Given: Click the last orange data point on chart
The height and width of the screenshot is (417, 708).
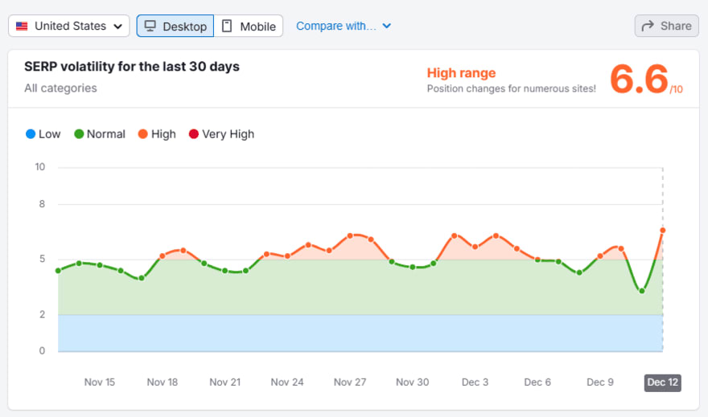Looking at the screenshot, I should [663, 231].
